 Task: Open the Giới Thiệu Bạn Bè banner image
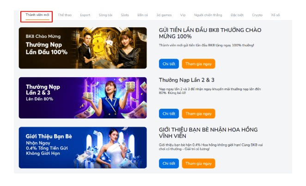click(83, 148)
